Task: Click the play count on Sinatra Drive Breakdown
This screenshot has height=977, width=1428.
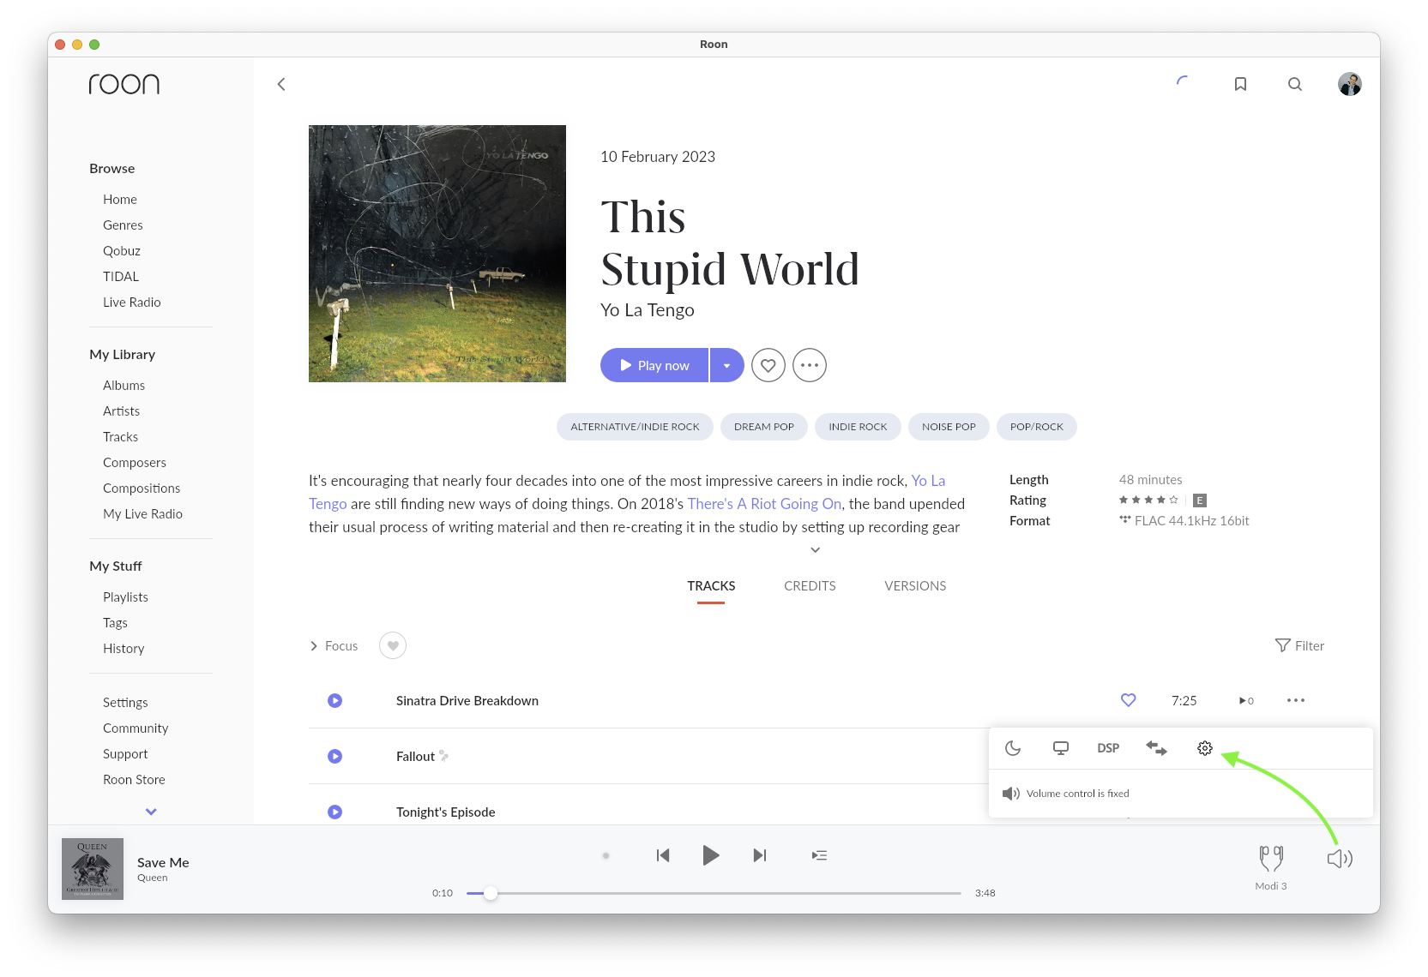Action: click(x=1246, y=701)
